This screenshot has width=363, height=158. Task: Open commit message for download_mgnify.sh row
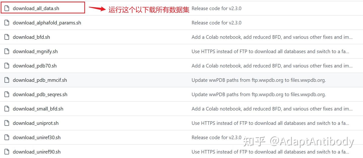tap(270, 51)
